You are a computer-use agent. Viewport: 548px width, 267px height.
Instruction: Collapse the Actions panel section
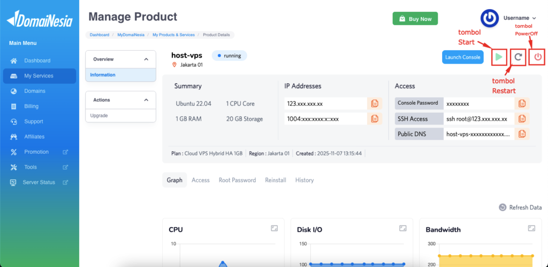click(x=146, y=100)
